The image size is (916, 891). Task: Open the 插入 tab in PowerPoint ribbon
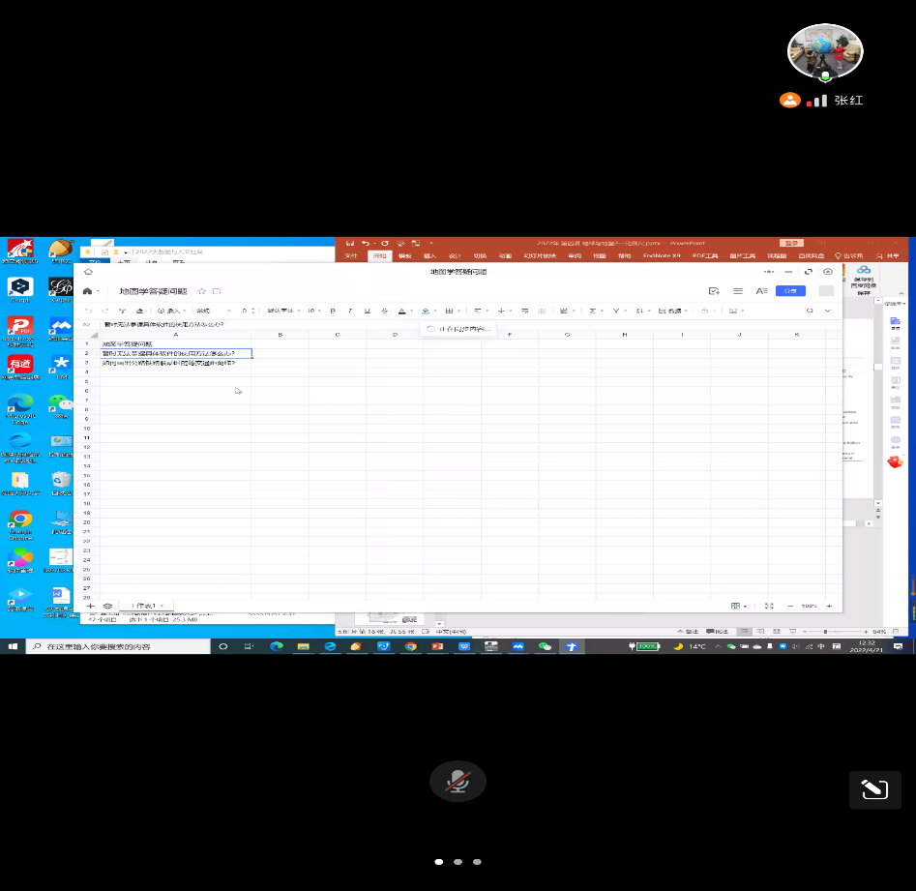point(429,256)
